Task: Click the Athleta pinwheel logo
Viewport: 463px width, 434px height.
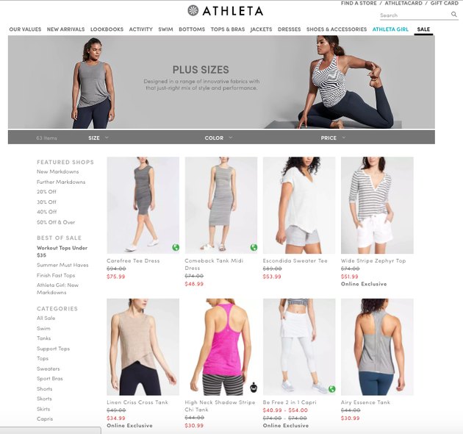Action: tap(193, 10)
